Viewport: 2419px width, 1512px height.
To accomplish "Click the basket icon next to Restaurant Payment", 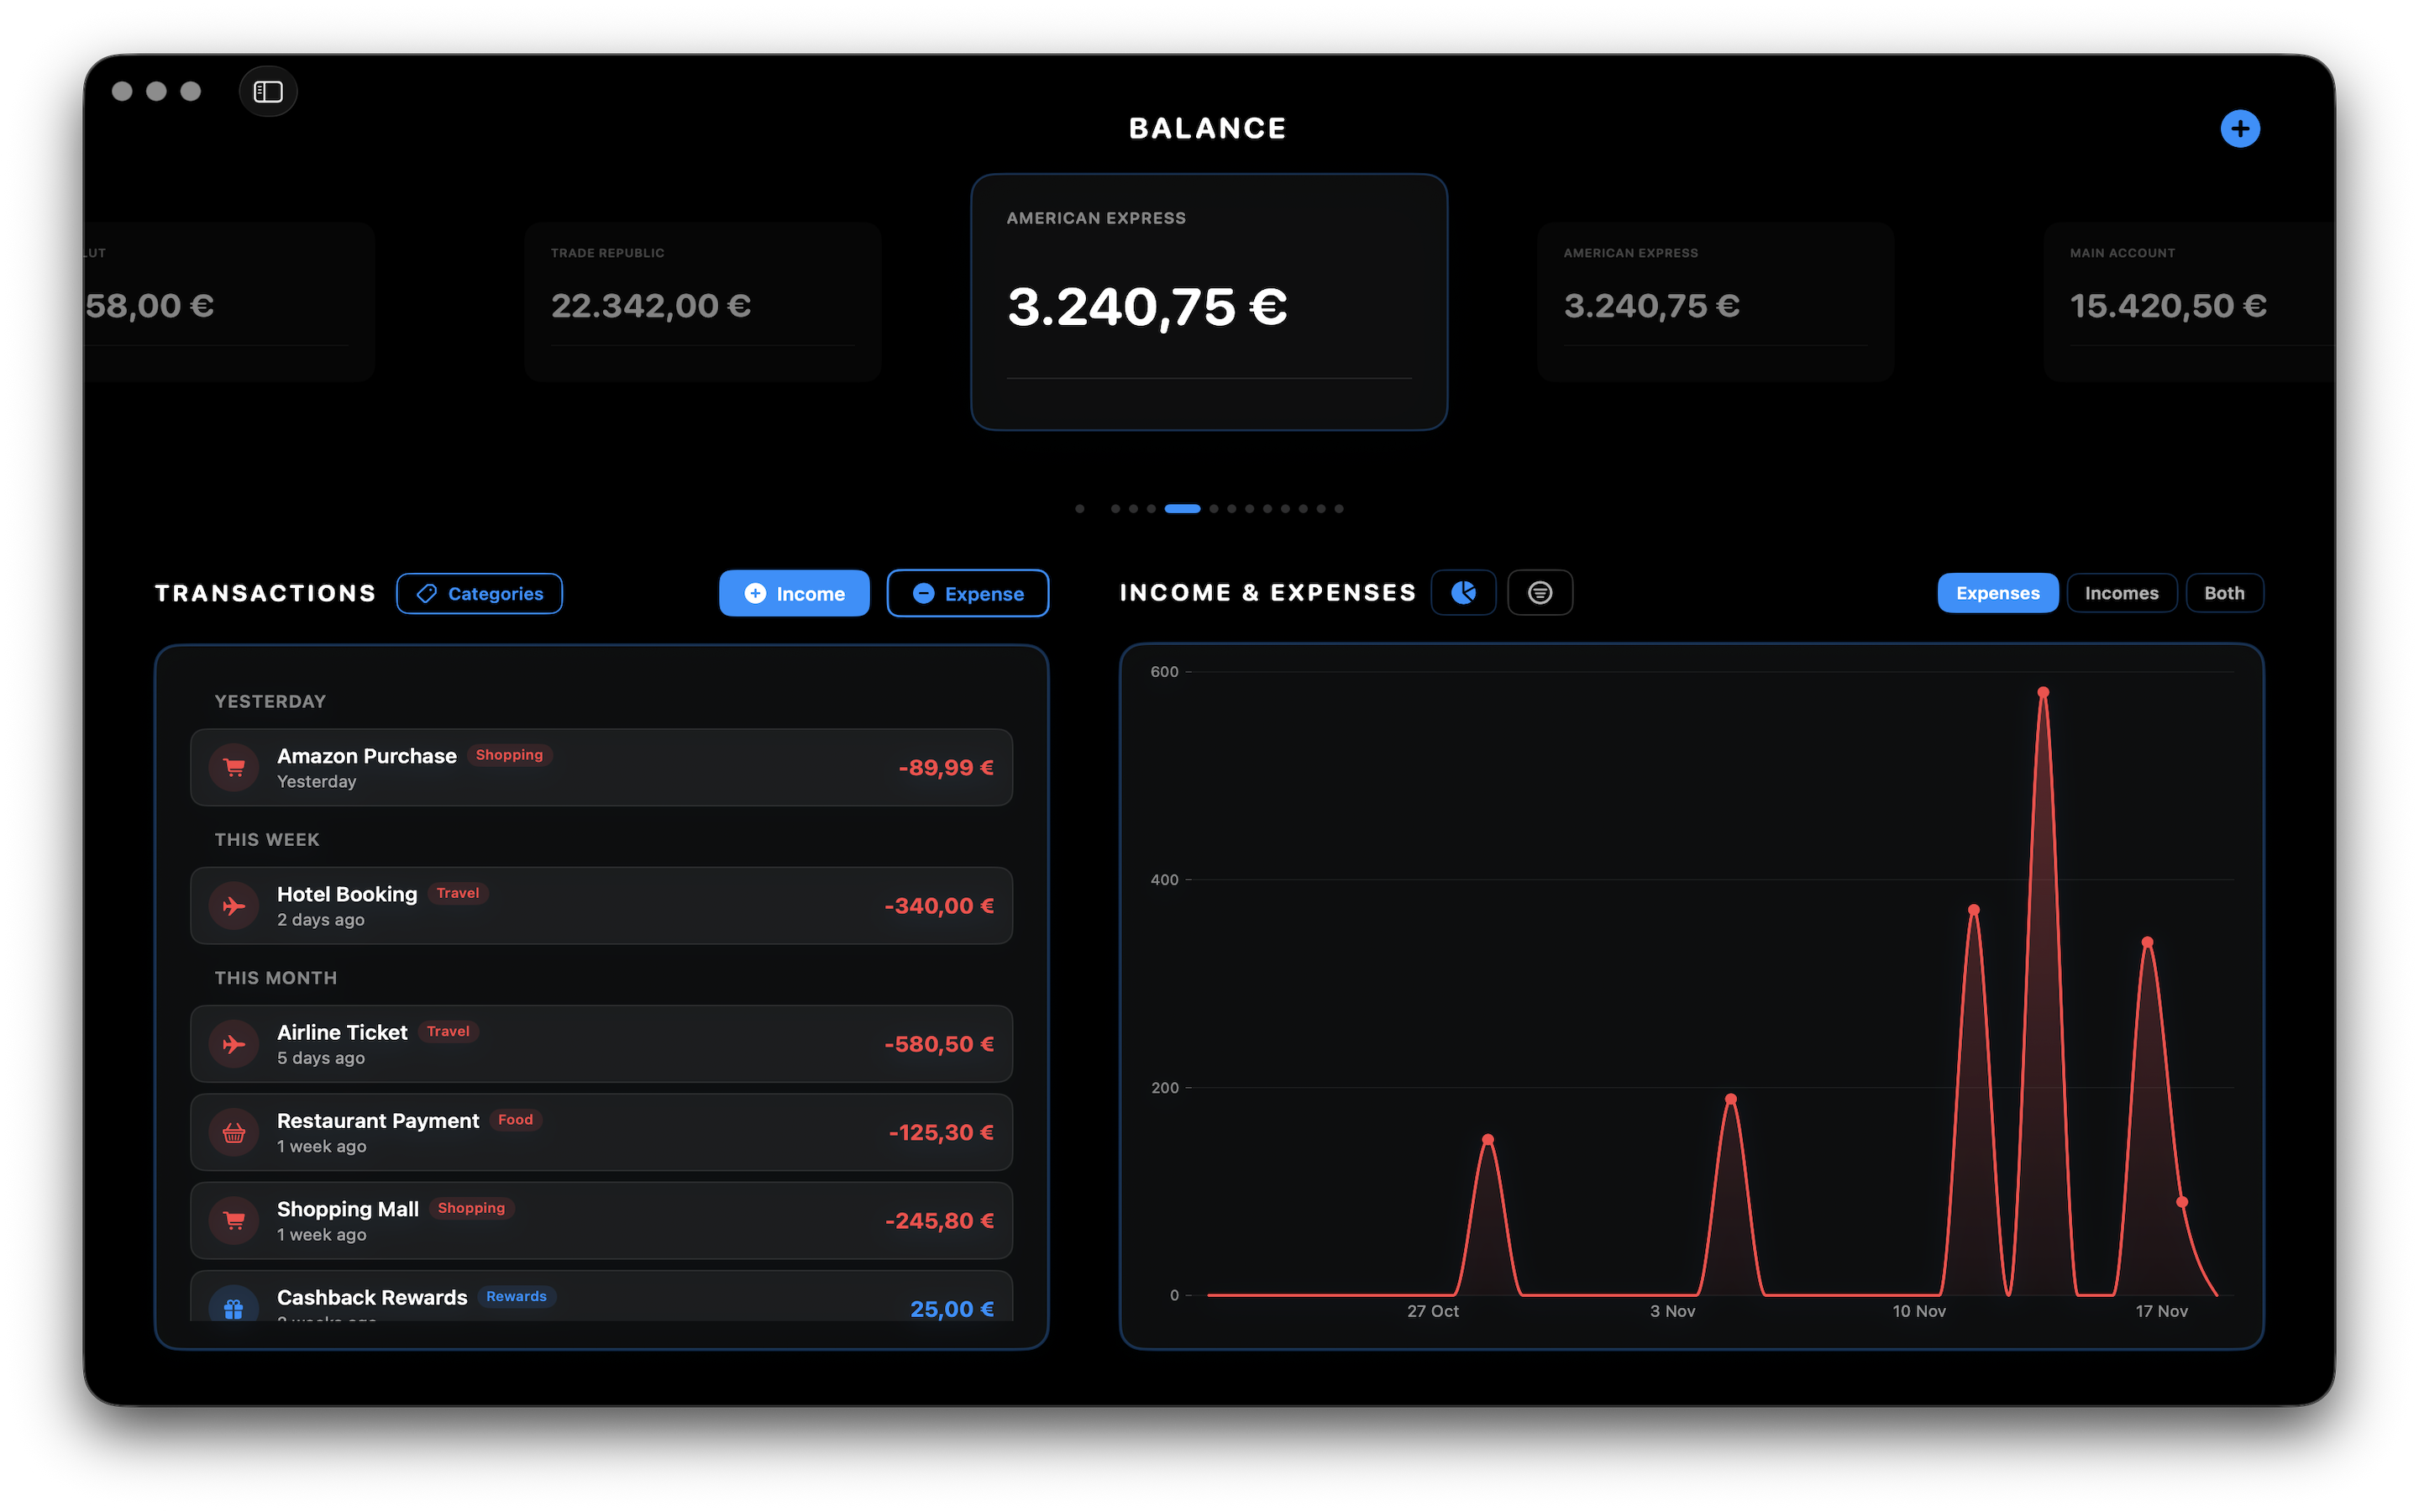I will coord(234,1132).
